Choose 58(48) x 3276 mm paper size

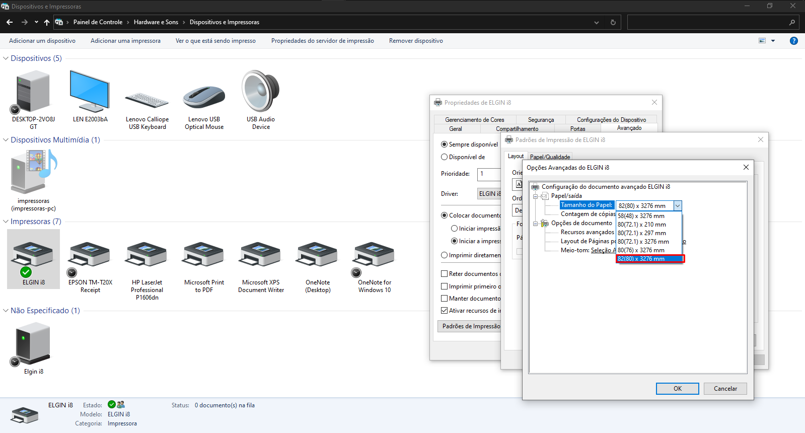pyautogui.click(x=641, y=216)
